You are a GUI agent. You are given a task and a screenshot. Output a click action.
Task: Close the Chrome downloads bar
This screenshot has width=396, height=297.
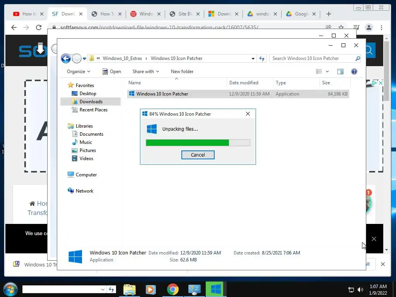click(382, 264)
